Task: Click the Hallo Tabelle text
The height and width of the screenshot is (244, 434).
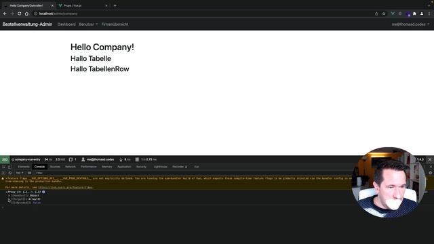Action: pyautogui.click(x=90, y=59)
